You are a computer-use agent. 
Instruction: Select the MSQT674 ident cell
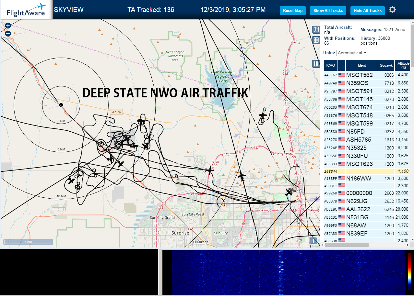coord(362,107)
